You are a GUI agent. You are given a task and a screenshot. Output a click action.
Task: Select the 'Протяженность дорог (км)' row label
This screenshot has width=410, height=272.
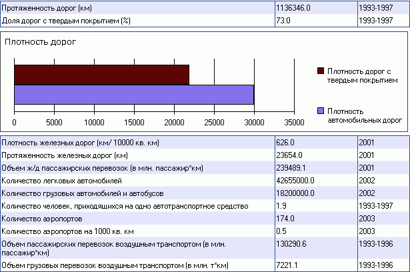[47, 9]
